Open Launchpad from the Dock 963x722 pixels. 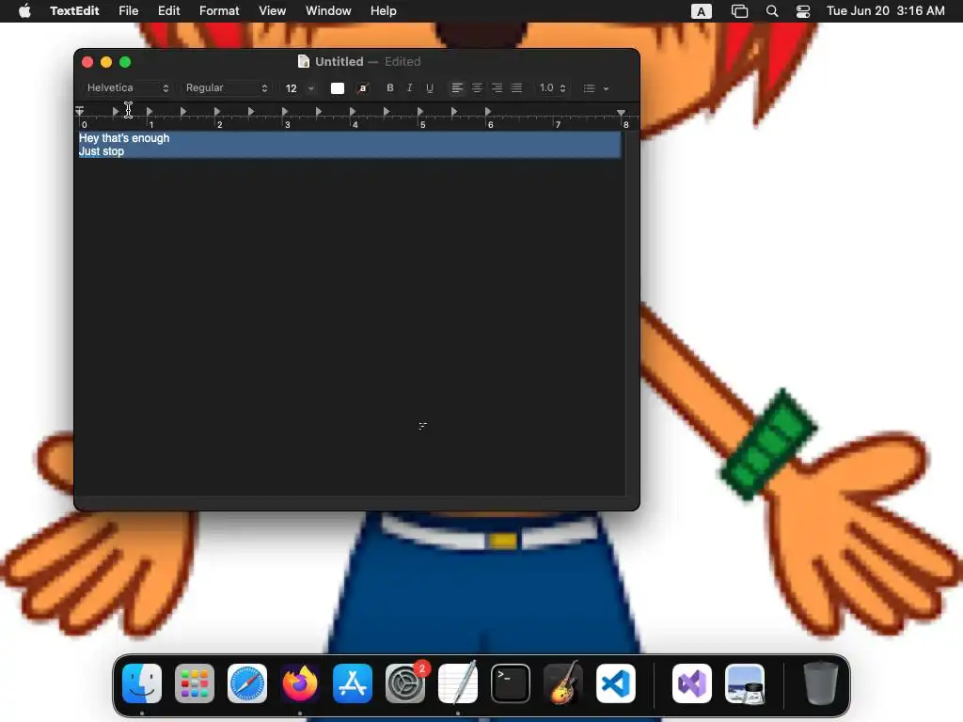click(195, 683)
